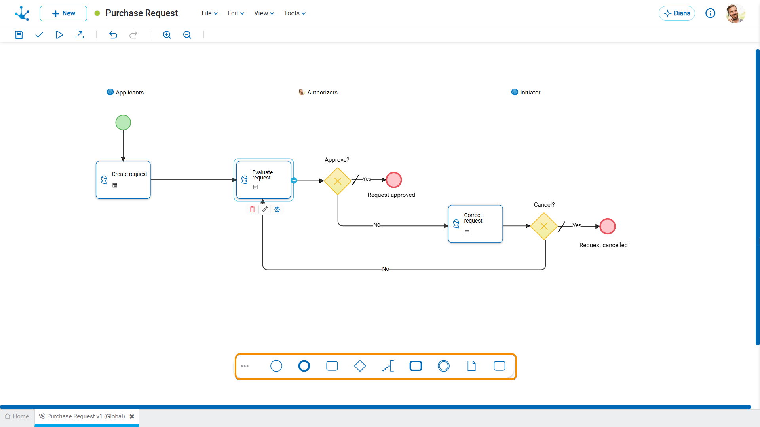
Task: Delete the Evaluate request task
Action: coord(252,210)
